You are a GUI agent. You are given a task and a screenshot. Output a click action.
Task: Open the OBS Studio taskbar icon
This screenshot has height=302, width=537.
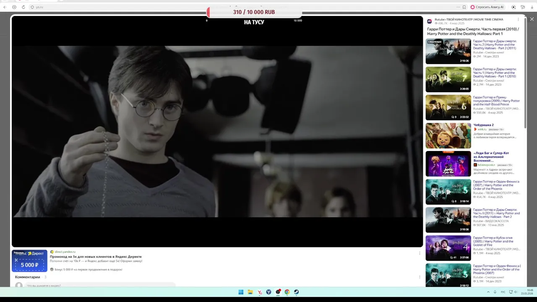[x=278, y=292]
